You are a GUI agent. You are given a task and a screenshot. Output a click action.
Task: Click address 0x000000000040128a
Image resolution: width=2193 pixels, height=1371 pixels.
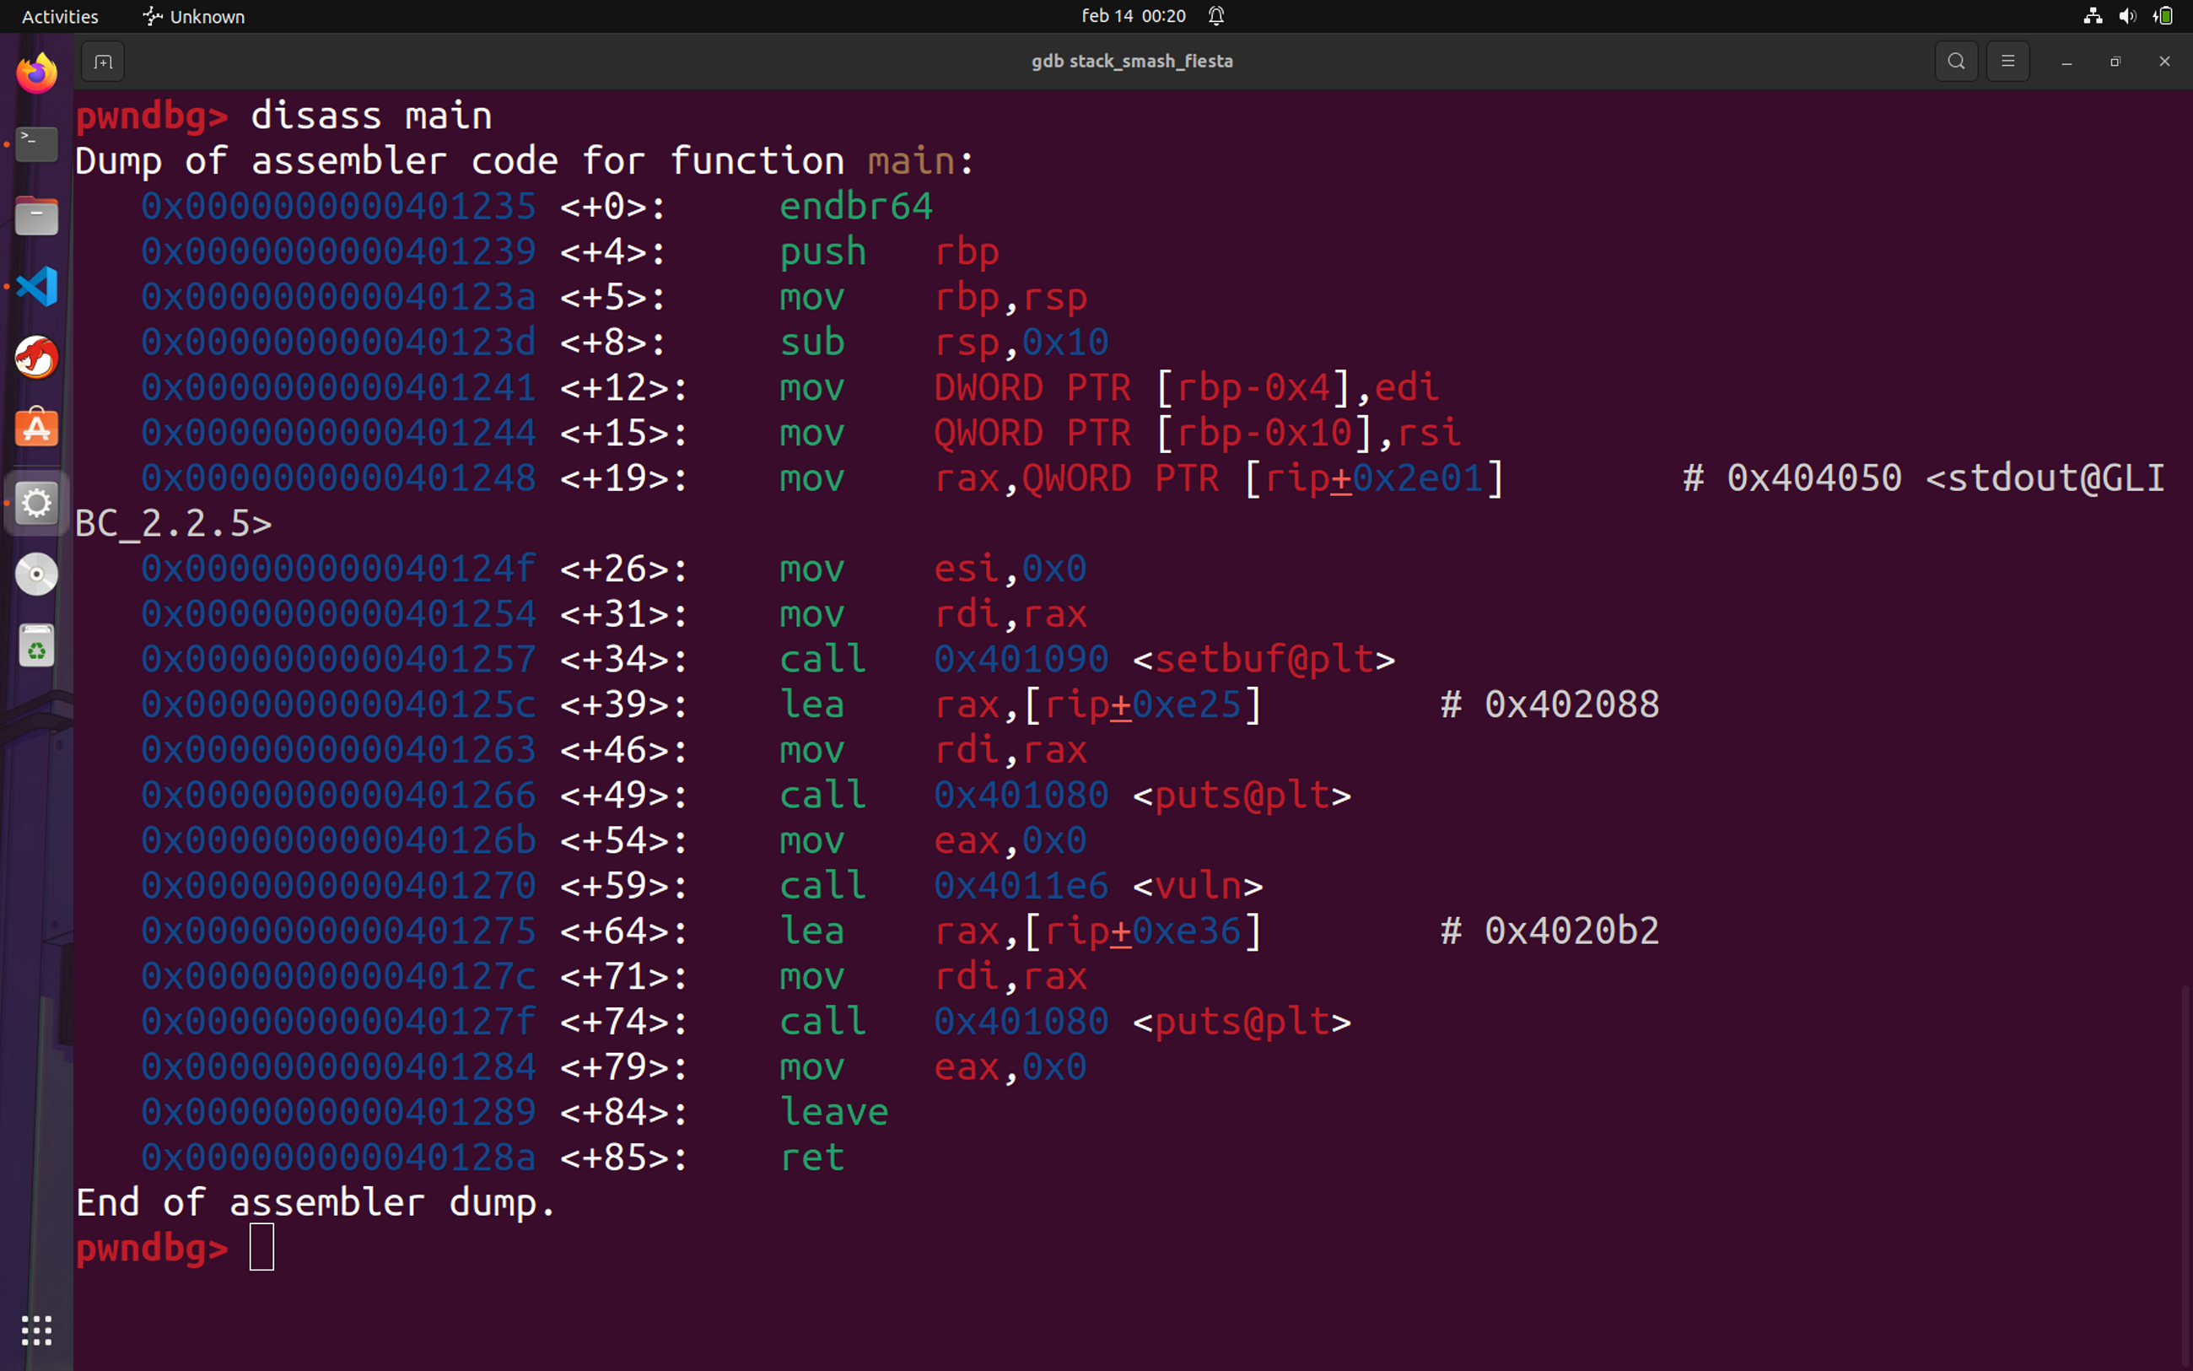[339, 1158]
